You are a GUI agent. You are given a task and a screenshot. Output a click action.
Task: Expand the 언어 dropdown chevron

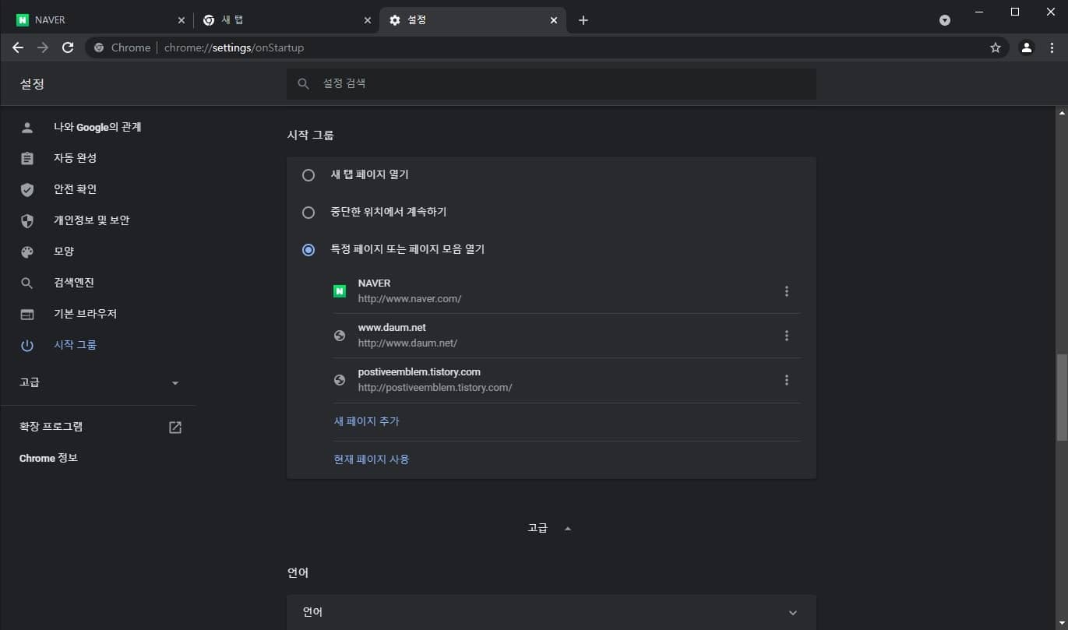(x=792, y=612)
